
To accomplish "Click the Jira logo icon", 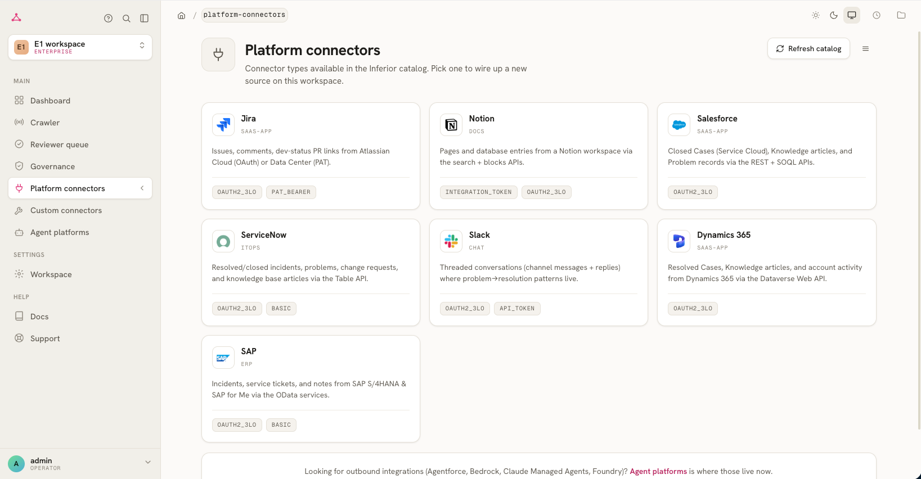I will tap(223, 125).
